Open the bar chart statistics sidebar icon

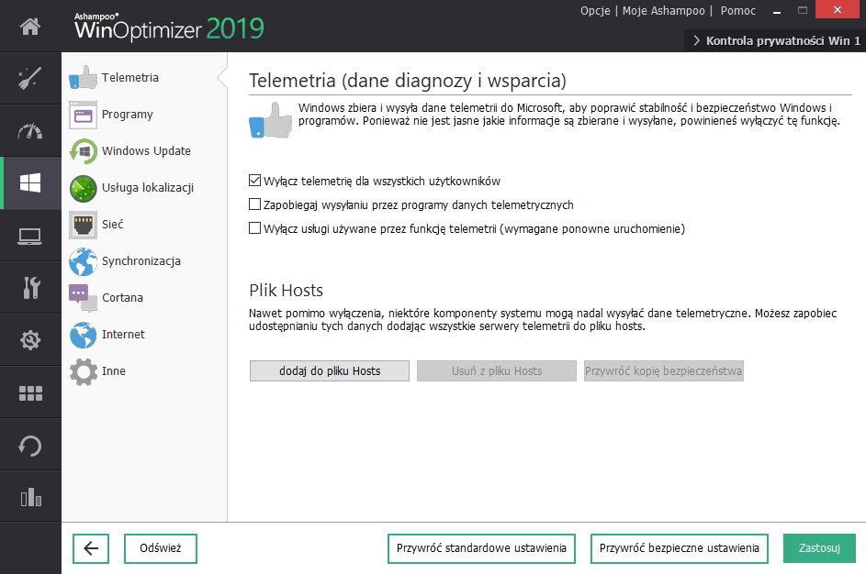pyautogui.click(x=30, y=497)
